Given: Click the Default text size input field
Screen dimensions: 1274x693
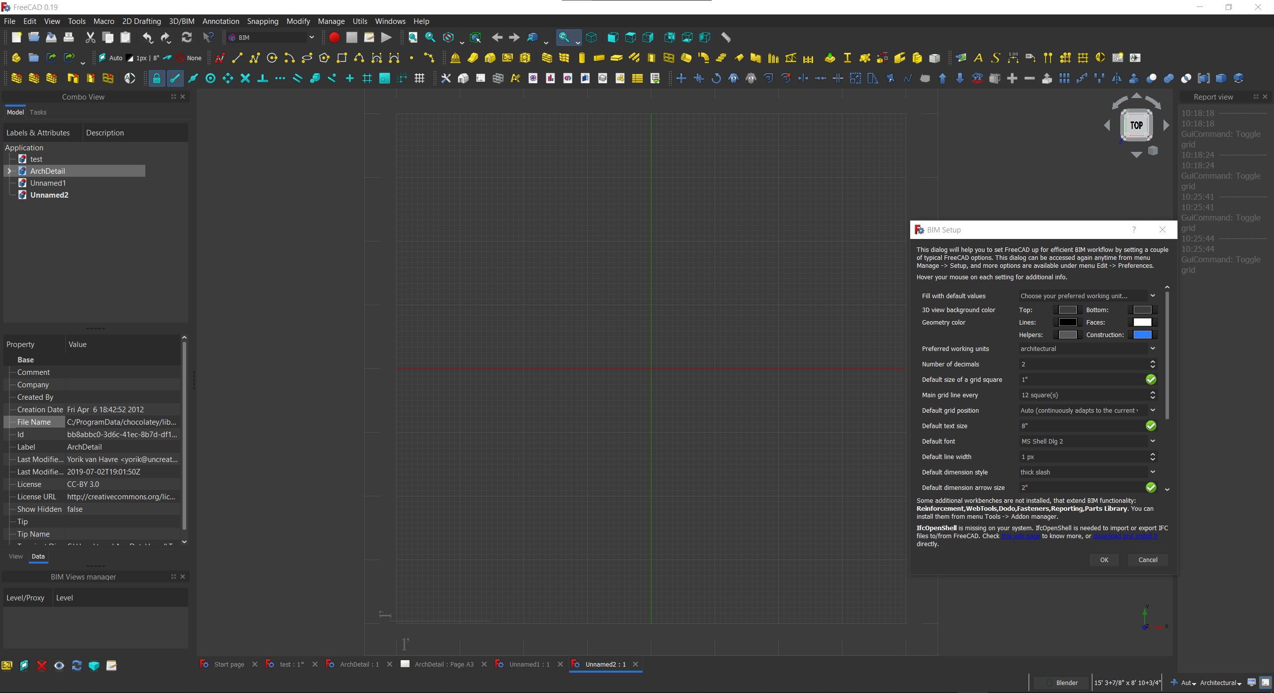Looking at the screenshot, I should tap(1081, 426).
